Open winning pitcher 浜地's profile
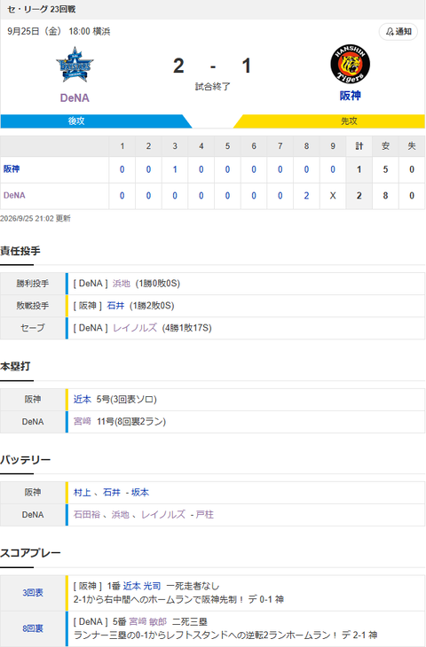 coord(121,284)
